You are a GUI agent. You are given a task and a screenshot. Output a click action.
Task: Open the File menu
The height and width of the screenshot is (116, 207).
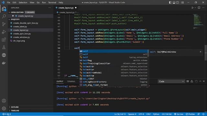pyautogui.click(x=8, y=3)
